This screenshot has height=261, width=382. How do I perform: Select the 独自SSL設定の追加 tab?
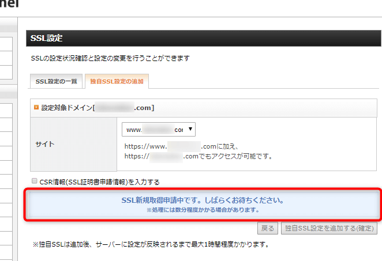pyautogui.click(x=116, y=81)
